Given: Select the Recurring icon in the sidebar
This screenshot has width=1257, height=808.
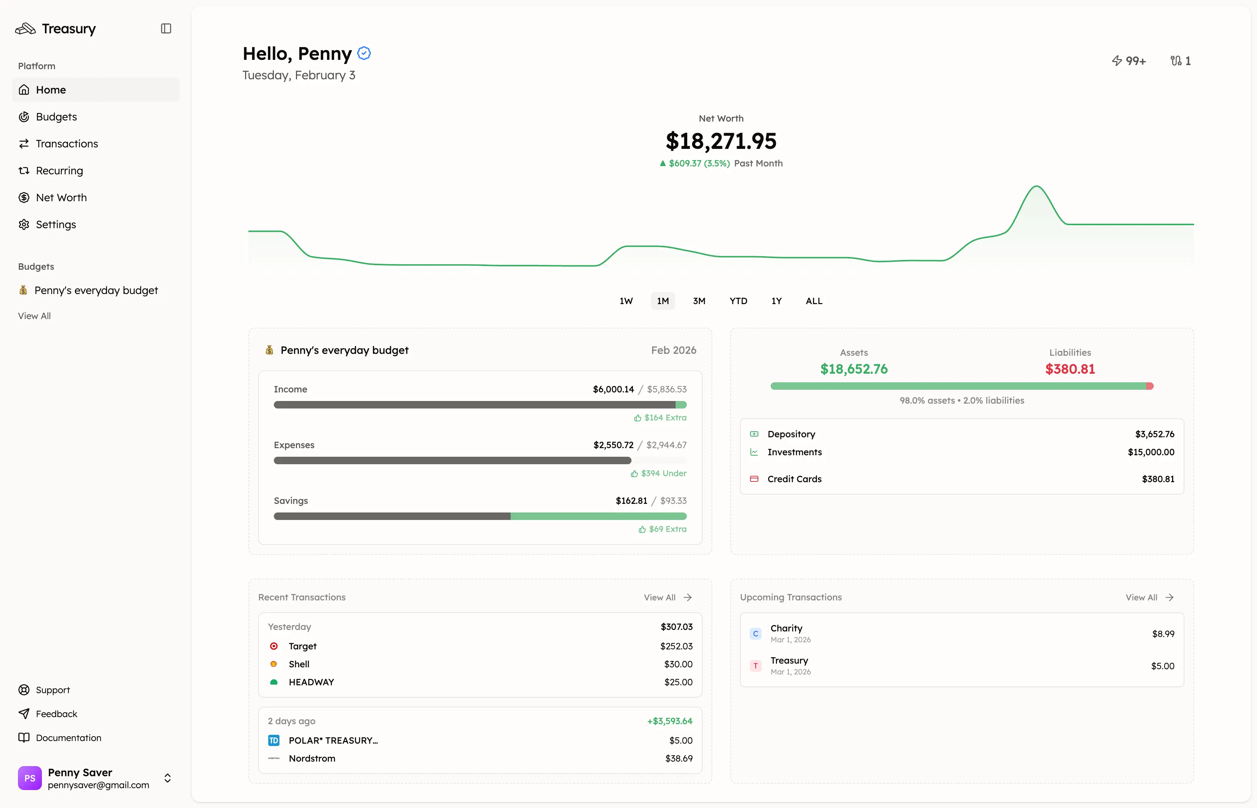Looking at the screenshot, I should [24, 171].
